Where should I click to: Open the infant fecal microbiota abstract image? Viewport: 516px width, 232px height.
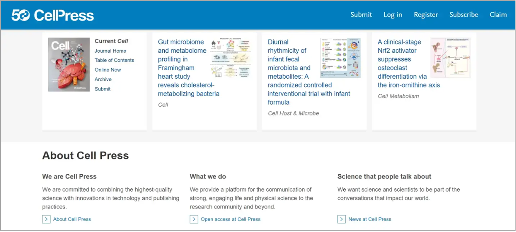[340, 58]
